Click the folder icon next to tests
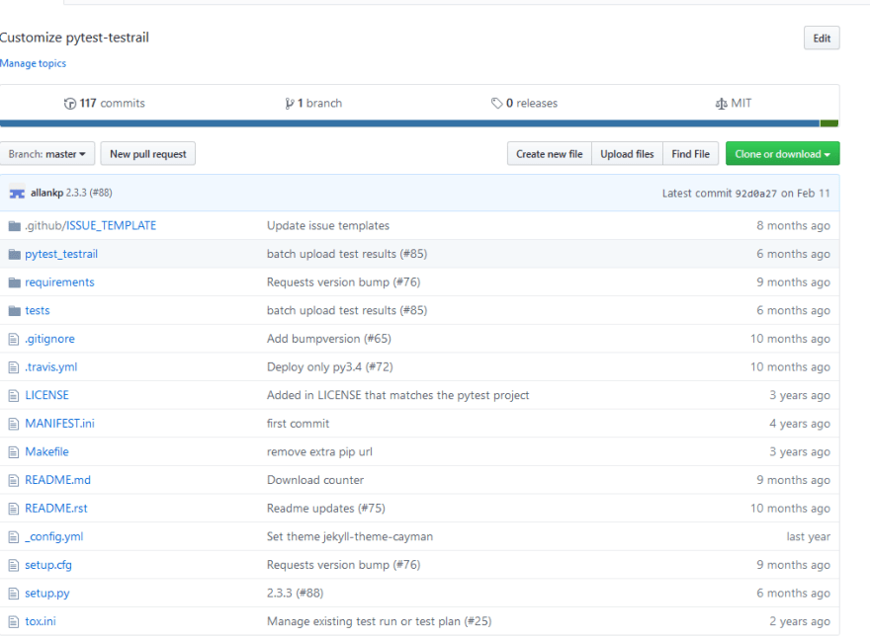 point(15,310)
